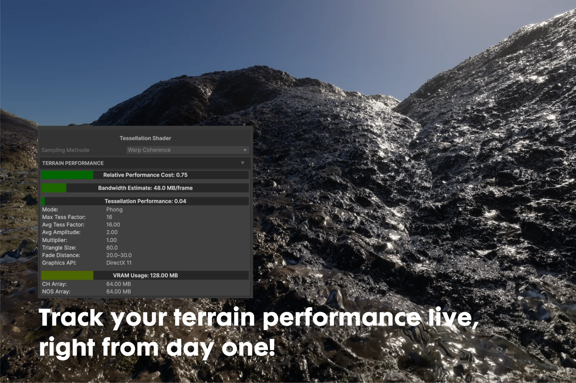This screenshot has width=576, height=383.
Task: Click the Sampling Methode label
Action: click(x=65, y=150)
